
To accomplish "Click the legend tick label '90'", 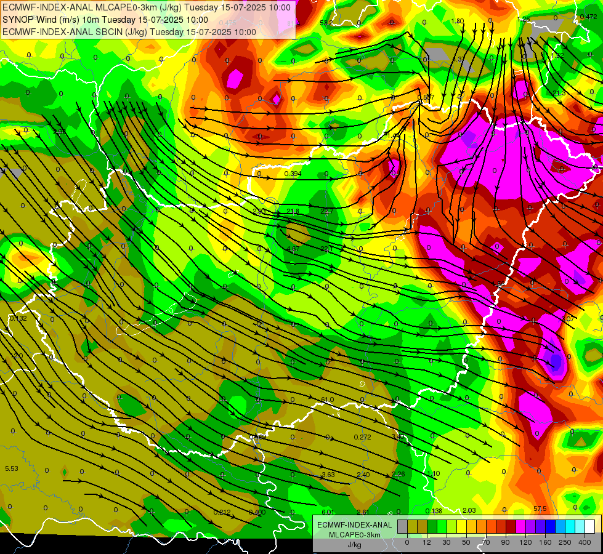I will [x=505, y=542].
